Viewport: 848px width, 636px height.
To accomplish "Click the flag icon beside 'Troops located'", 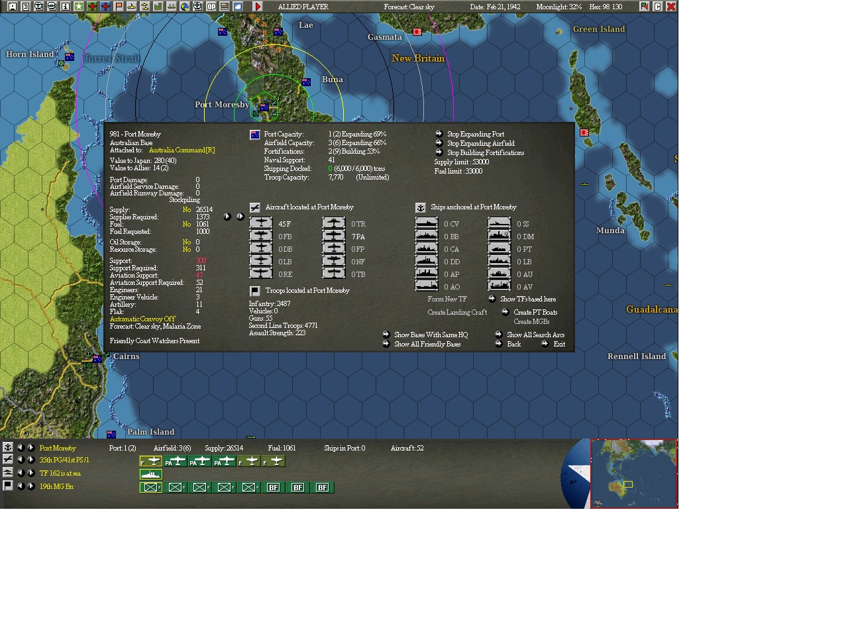I will tap(254, 291).
